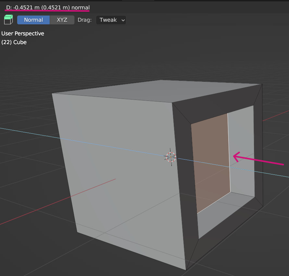Image resolution: width=289 pixels, height=276 pixels.
Task: Select the Normal orientation toggle
Action: click(33, 20)
